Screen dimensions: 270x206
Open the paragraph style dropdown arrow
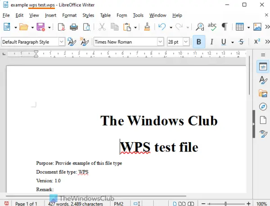62,42
